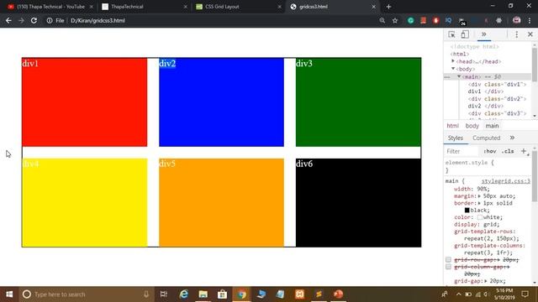Image resolution: width=538 pixels, height=302 pixels.
Task: Reload the gridcss3.html page
Action: (x=34, y=20)
